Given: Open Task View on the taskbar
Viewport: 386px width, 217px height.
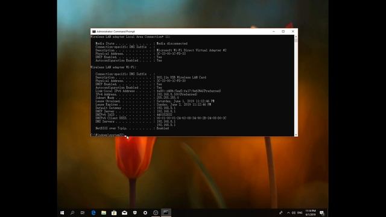Looking at the screenshot, I should [83, 213].
